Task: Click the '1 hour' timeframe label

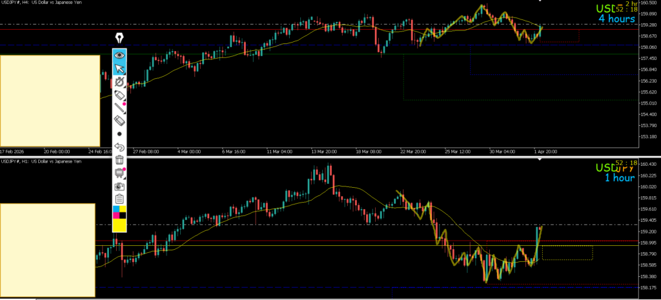Action: pyautogui.click(x=619, y=177)
